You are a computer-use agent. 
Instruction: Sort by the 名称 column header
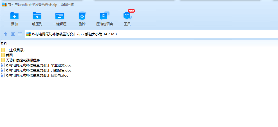[4, 43]
